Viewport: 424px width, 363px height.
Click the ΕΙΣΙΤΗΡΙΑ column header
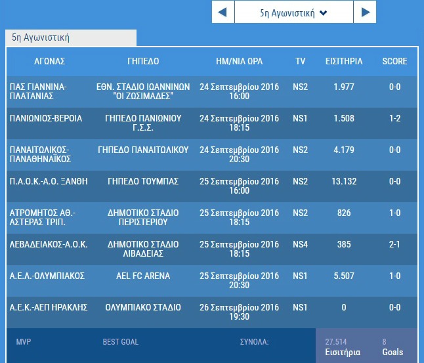(x=344, y=62)
